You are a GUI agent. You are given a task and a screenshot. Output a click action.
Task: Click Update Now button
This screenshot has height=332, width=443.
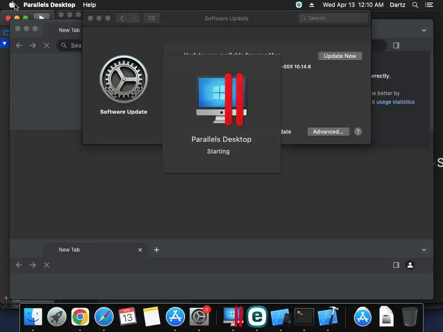(x=340, y=56)
